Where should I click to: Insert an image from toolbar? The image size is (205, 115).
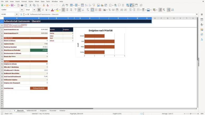click(98, 5)
